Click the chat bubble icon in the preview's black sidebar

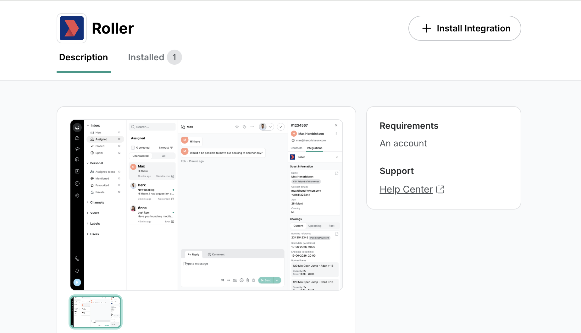tap(77, 138)
